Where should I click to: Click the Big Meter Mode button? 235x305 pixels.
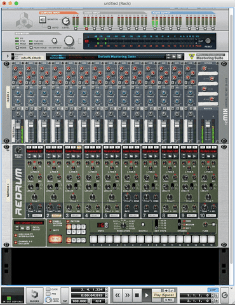click(x=17, y=48)
